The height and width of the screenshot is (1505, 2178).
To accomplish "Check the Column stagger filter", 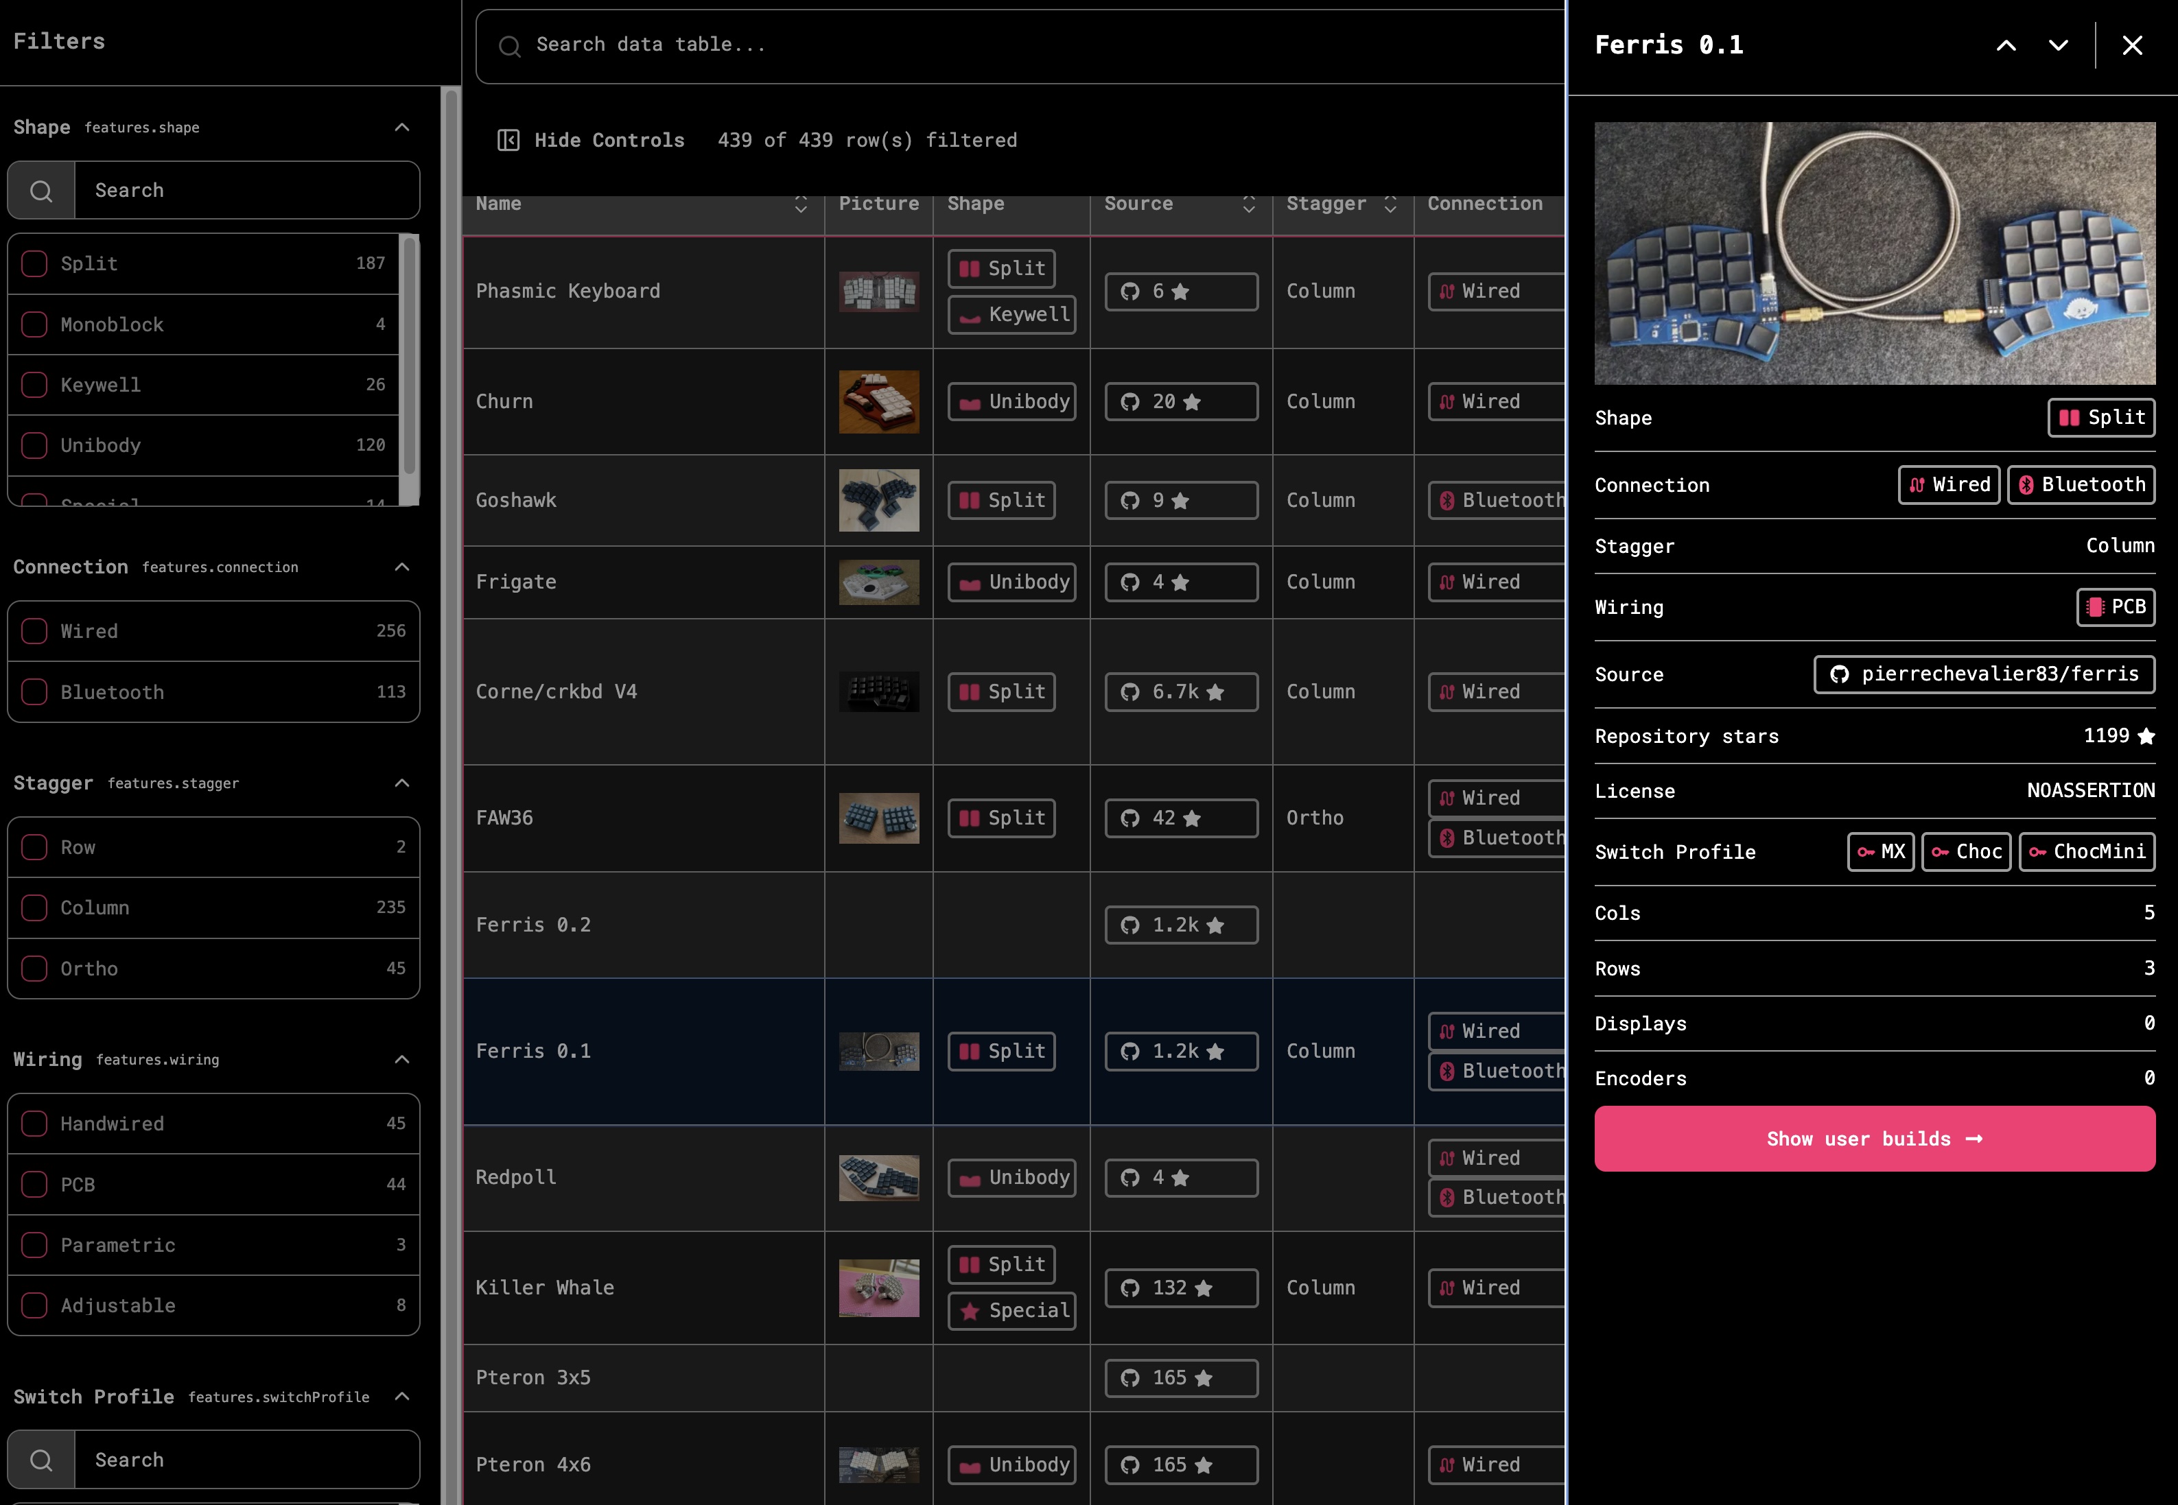I will (35, 907).
